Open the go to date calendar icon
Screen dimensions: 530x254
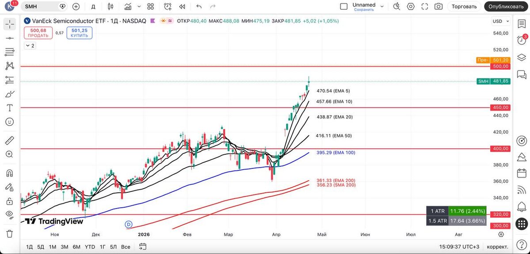(x=142, y=247)
